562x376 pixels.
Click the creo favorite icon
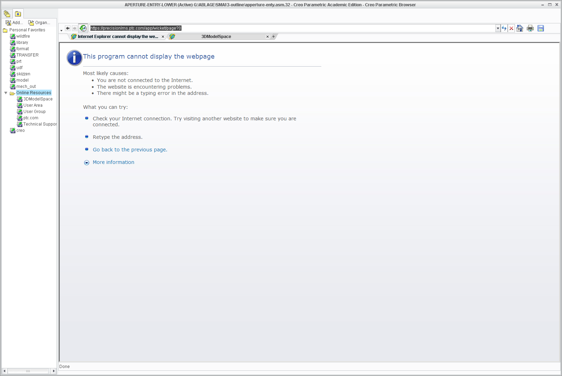13,130
